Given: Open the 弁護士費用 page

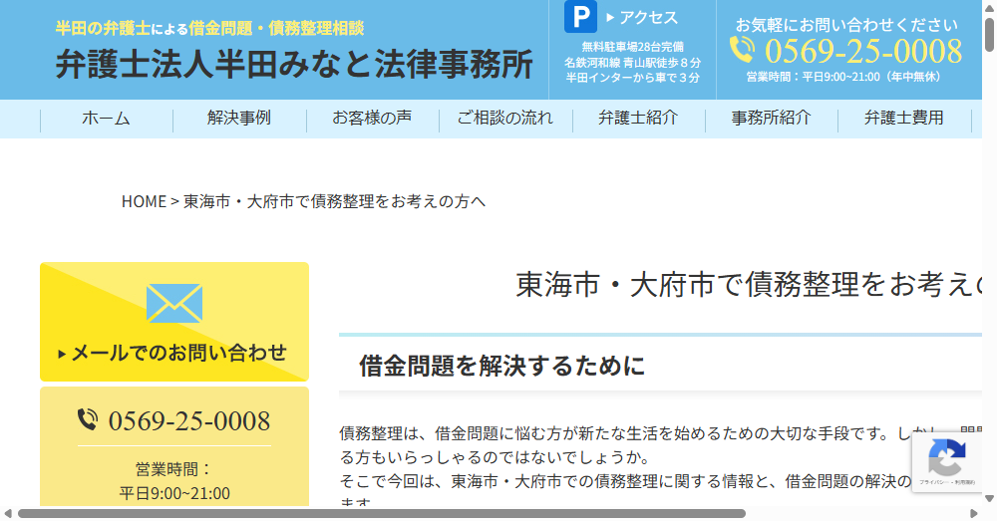Looking at the screenshot, I should [x=904, y=119].
